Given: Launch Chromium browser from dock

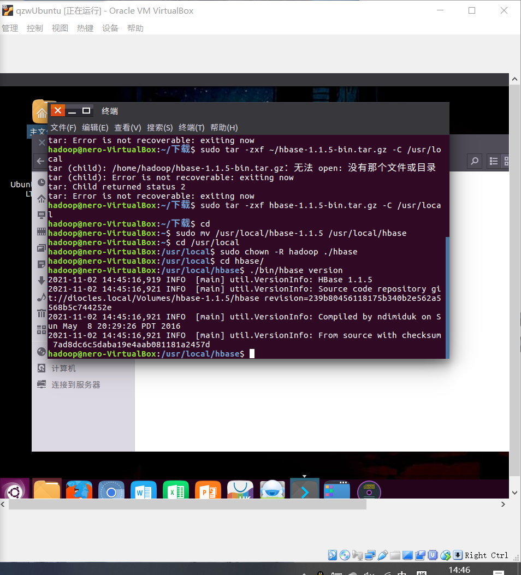Looking at the screenshot, I should tap(111, 490).
